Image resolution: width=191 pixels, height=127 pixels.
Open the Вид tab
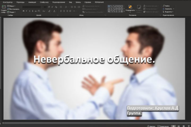pyautogui.click(x=70, y=2)
